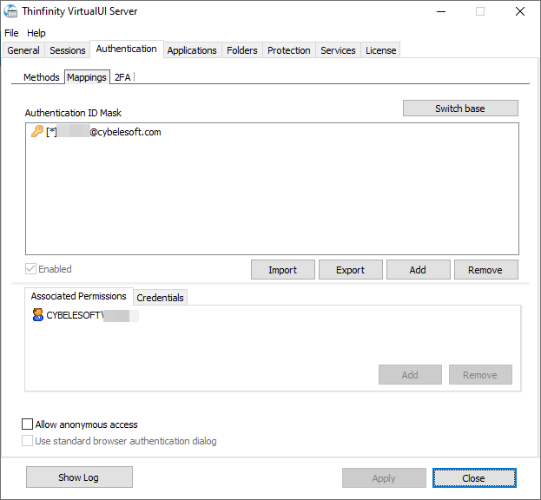Switch to the Sessions tab
This screenshot has height=500, width=541.
click(x=68, y=50)
